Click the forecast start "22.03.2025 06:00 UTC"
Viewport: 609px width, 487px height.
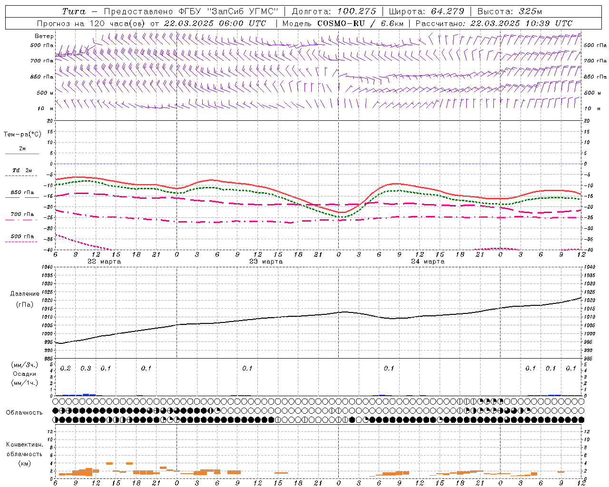click(x=215, y=23)
